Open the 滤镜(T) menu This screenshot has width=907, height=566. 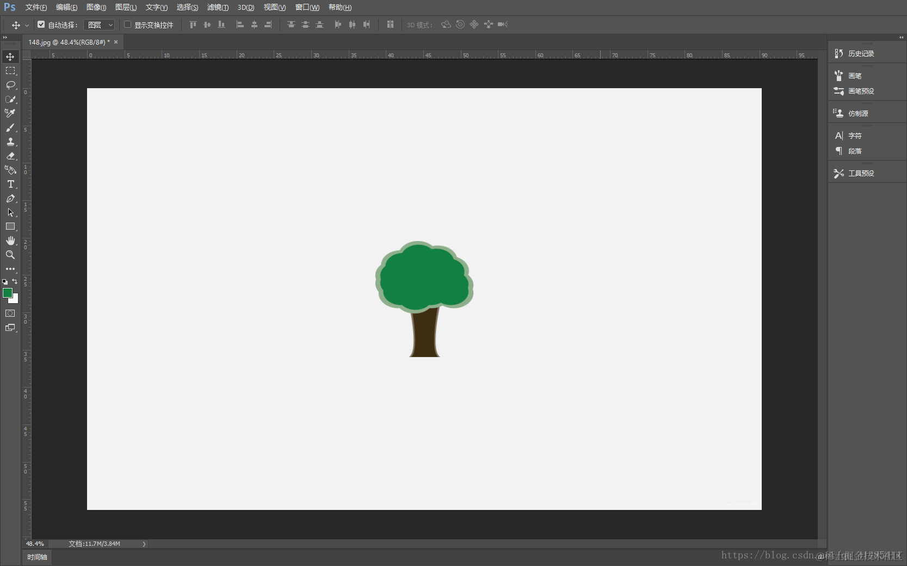[218, 8]
